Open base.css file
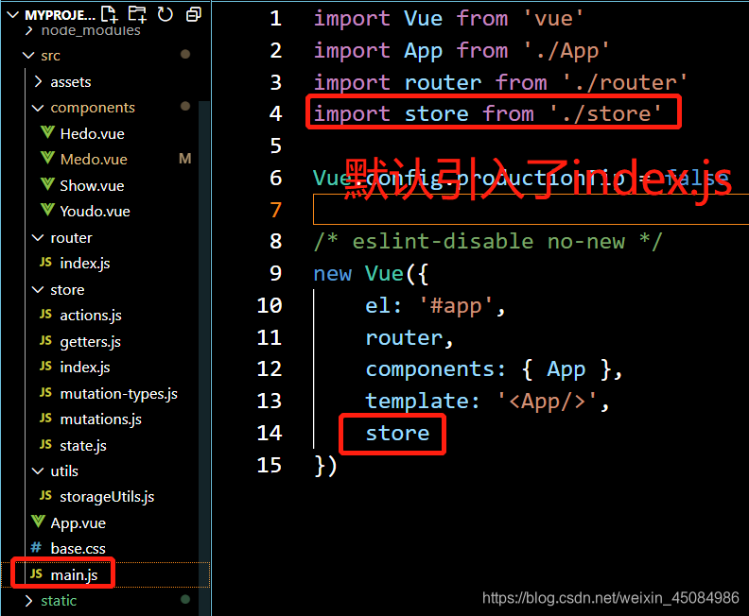 (x=78, y=549)
